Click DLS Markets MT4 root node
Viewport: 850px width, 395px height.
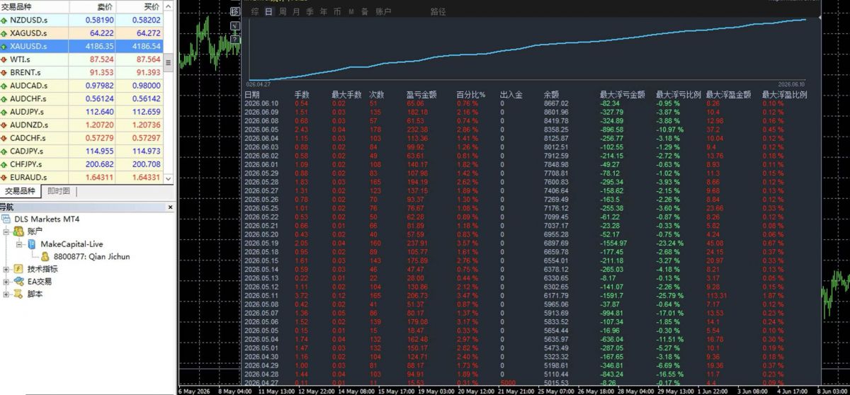pos(47,219)
